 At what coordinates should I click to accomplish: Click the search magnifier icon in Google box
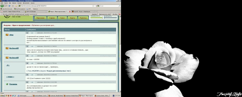[119, 6]
